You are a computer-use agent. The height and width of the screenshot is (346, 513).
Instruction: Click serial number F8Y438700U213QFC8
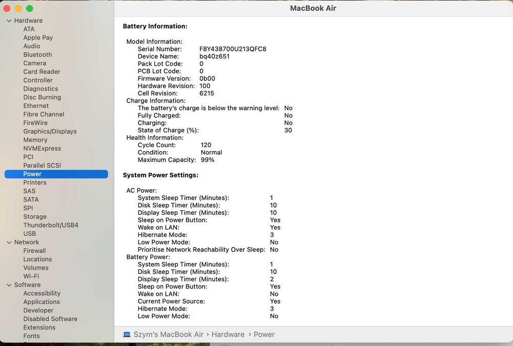tap(233, 49)
